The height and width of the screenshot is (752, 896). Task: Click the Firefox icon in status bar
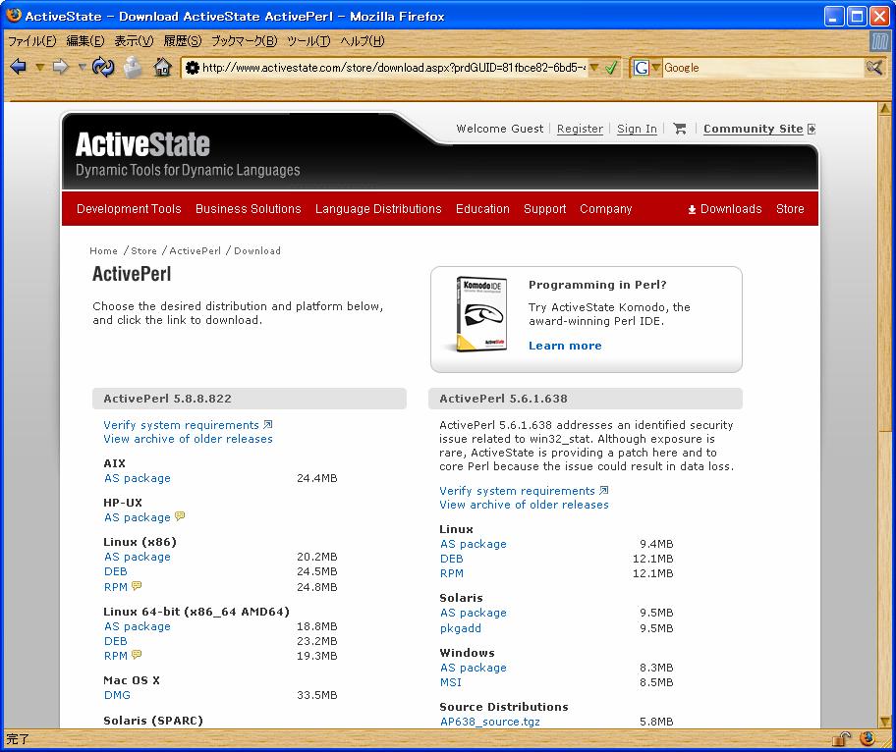[x=868, y=739]
